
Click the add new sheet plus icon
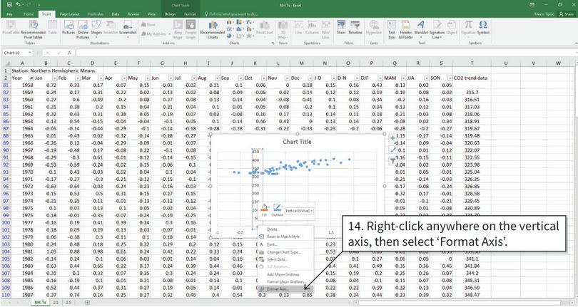point(87,303)
